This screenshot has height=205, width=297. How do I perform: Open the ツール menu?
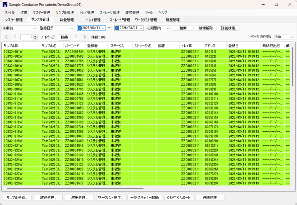point(149,12)
